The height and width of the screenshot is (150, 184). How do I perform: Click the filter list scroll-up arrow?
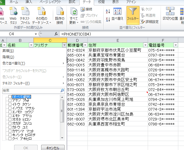coord(62,97)
